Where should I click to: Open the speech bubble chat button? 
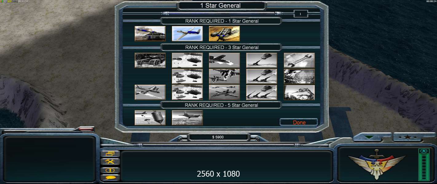click(x=110, y=178)
